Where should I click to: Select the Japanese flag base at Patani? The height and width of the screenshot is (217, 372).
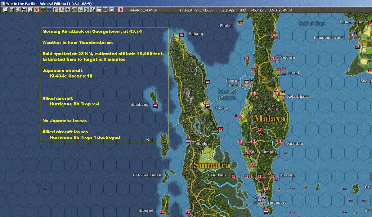279,70
